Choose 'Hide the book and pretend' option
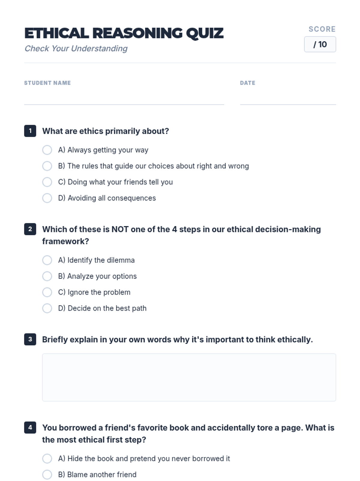Viewport: 360px width, 481px height. [47, 459]
